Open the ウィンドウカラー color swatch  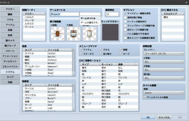point(110,32)
